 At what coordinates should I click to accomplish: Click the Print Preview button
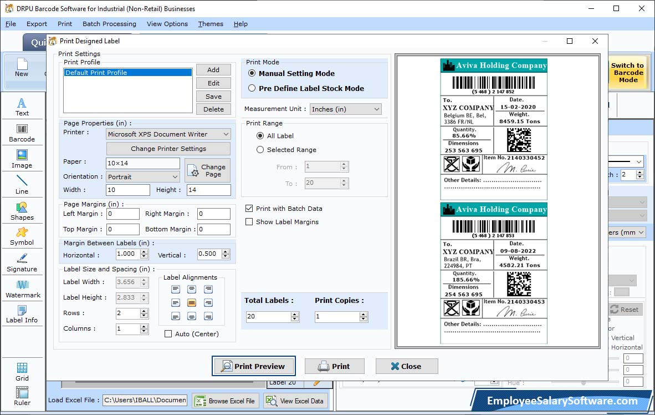254,366
